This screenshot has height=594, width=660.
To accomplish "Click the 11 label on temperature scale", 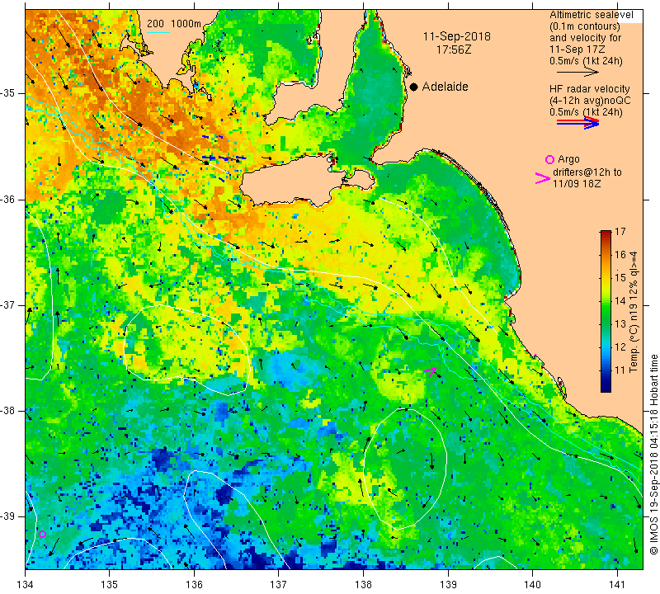I will coord(620,370).
